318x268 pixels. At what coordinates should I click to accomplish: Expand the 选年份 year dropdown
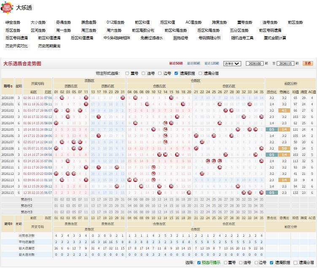coord(232,64)
